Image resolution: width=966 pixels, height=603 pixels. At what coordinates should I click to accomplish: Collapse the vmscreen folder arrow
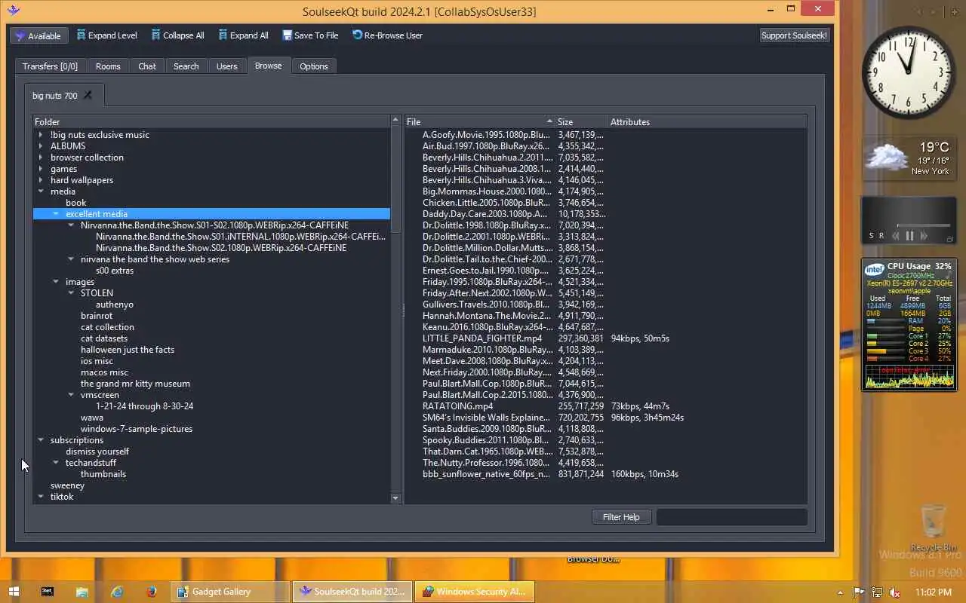pos(71,395)
